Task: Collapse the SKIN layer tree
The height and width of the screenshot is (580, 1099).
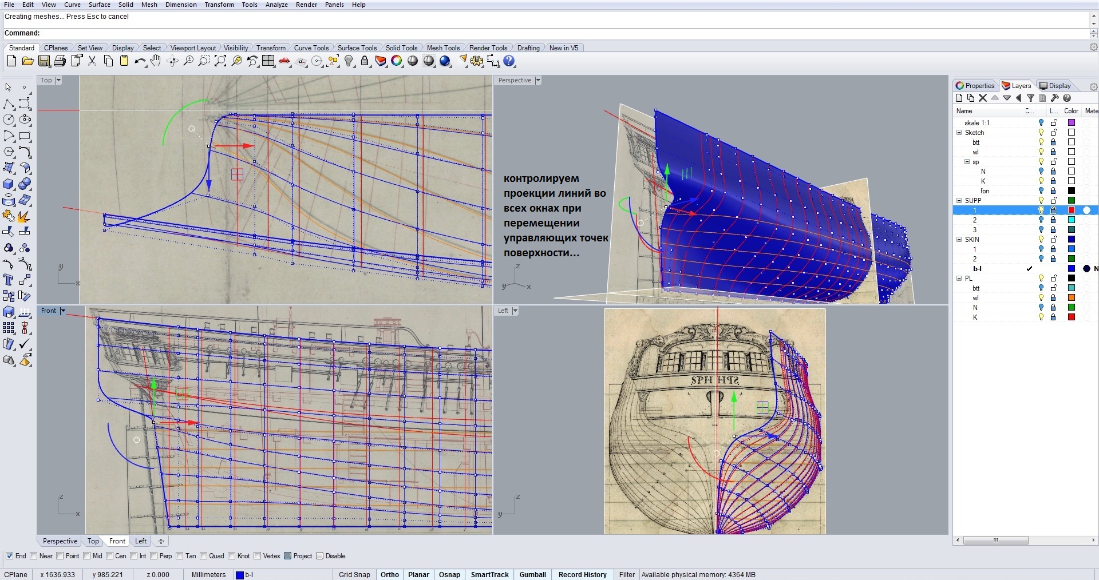Action: coord(959,239)
